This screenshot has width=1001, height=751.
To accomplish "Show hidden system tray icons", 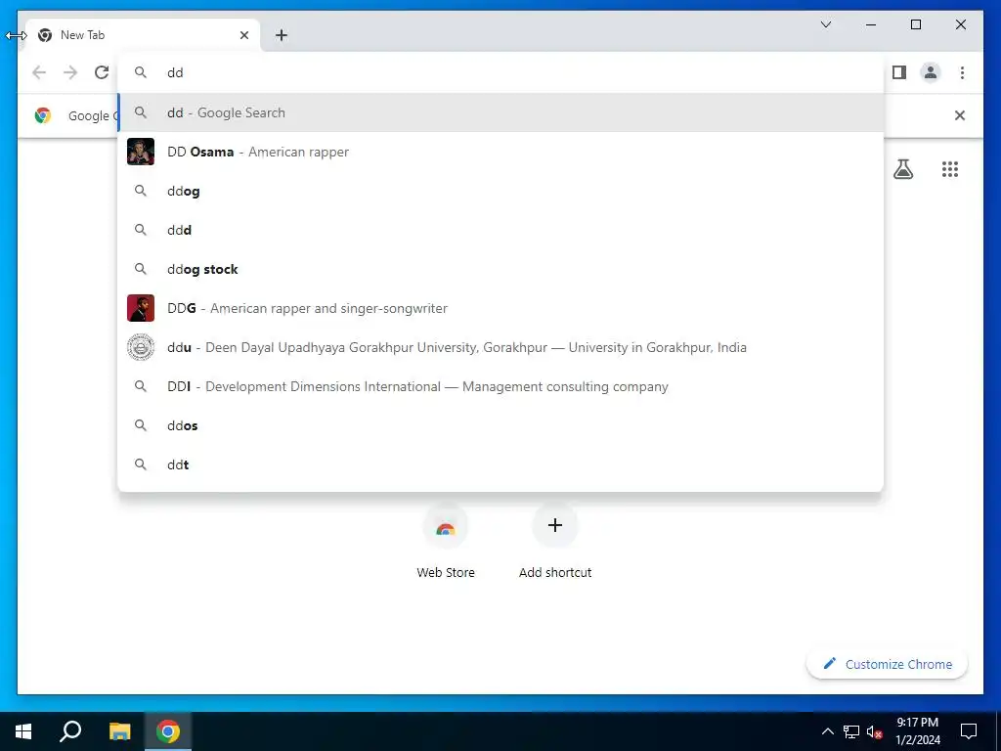I will [x=827, y=731].
